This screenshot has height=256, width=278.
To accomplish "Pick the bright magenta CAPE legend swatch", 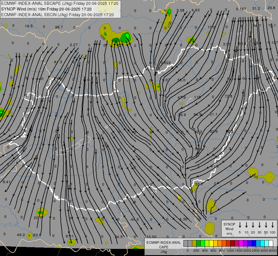I will 241,243.
